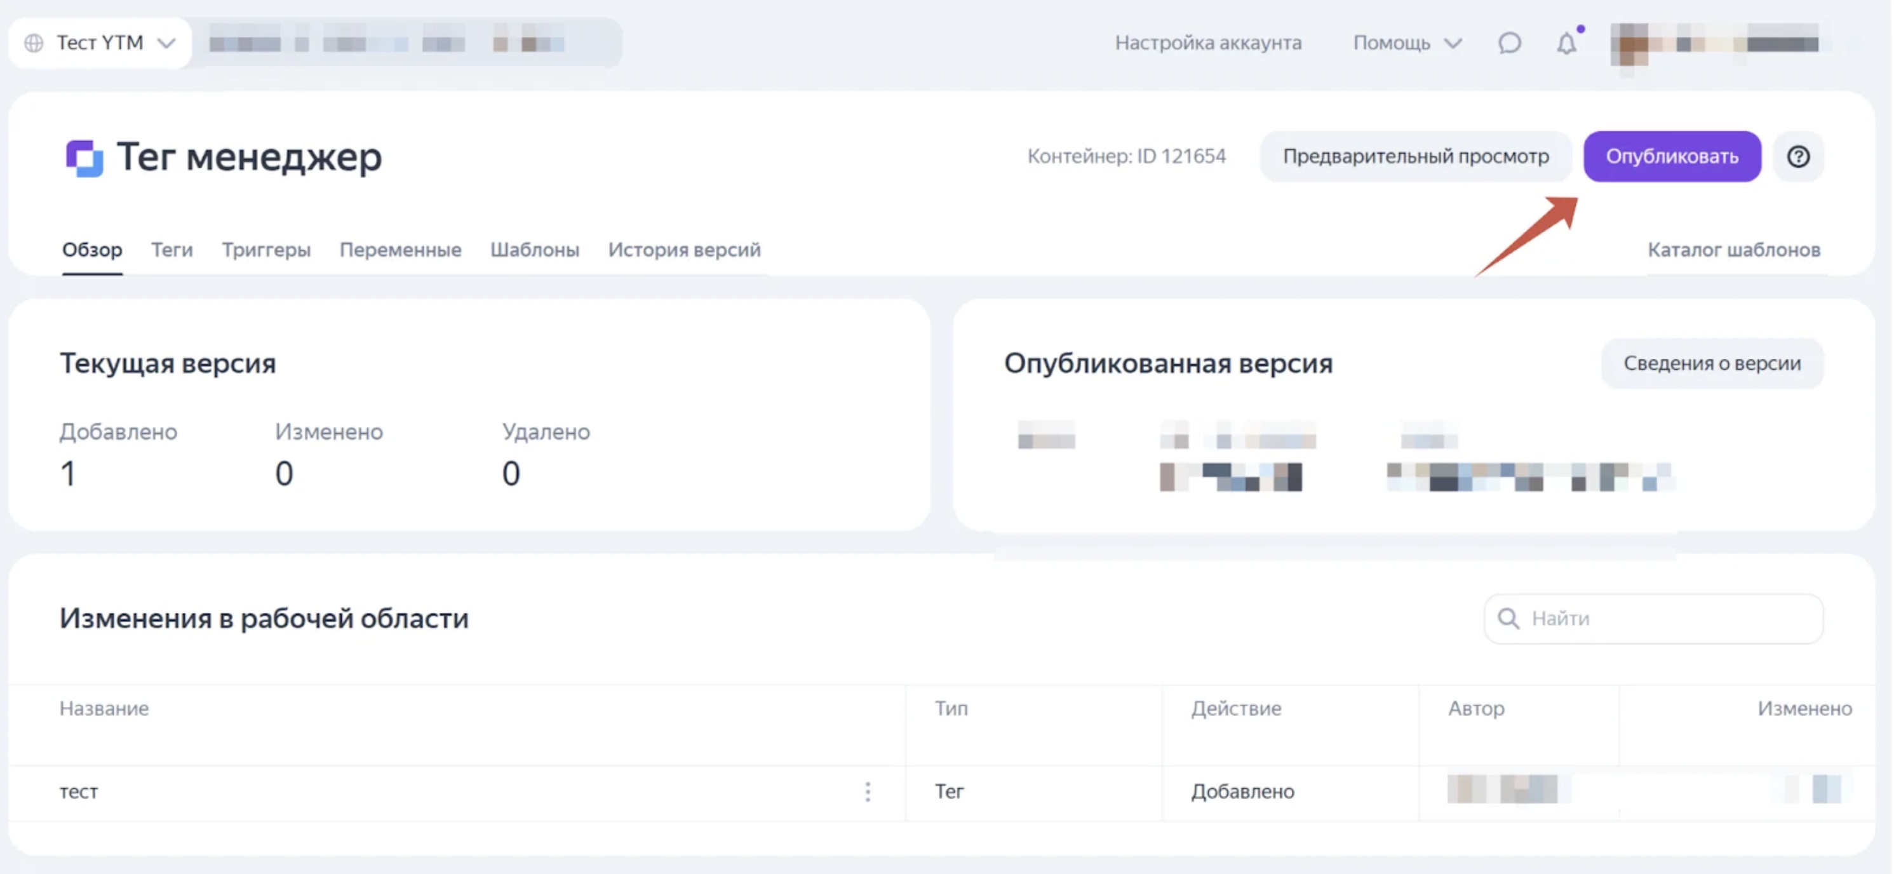Image resolution: width=1894 pixels, height=874 pixels.
Task: Open Сведения о версии details
Action: coord(1712,363)
